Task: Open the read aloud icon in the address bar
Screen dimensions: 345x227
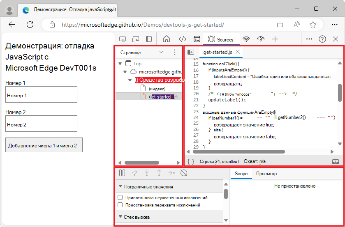Action: tap(296, 25)
